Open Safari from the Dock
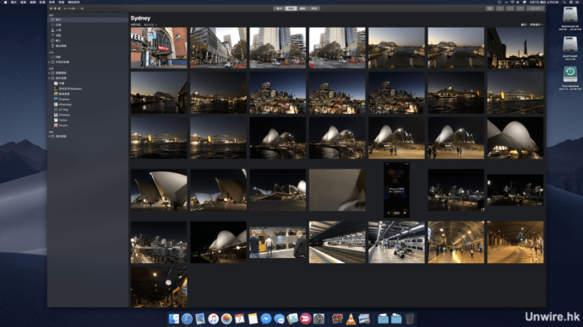583x327 pixels. (x=187, y=319)
